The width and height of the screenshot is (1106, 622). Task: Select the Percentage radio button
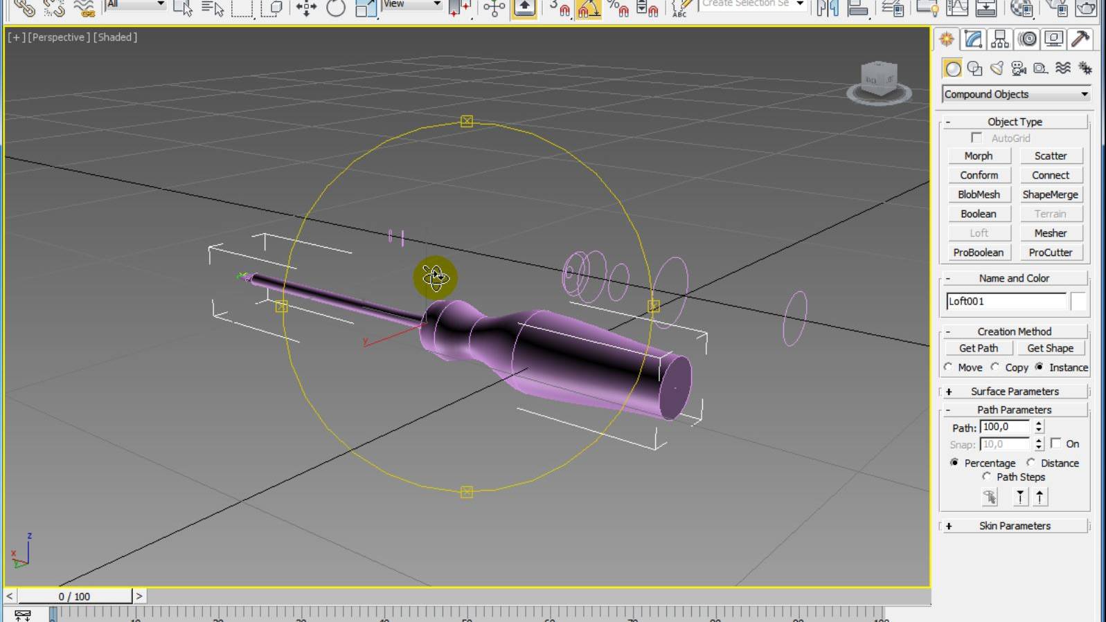(954, 462)
